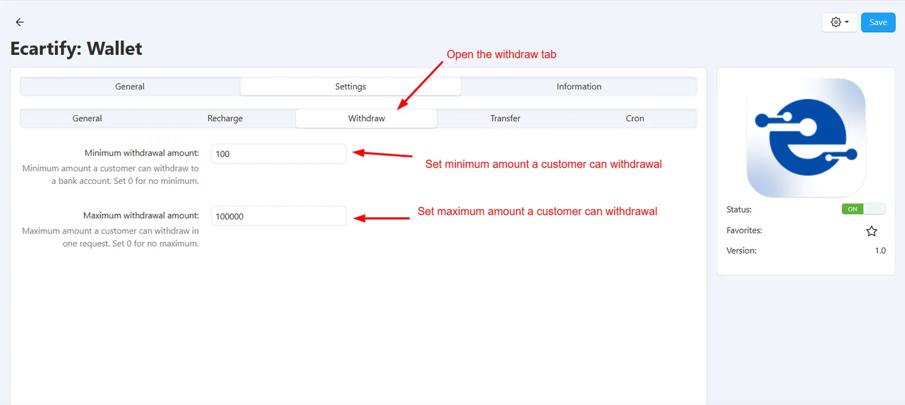Click the 'Favorites:' label
This screenshot has height=405, width=905.
[x=744, y=230]
